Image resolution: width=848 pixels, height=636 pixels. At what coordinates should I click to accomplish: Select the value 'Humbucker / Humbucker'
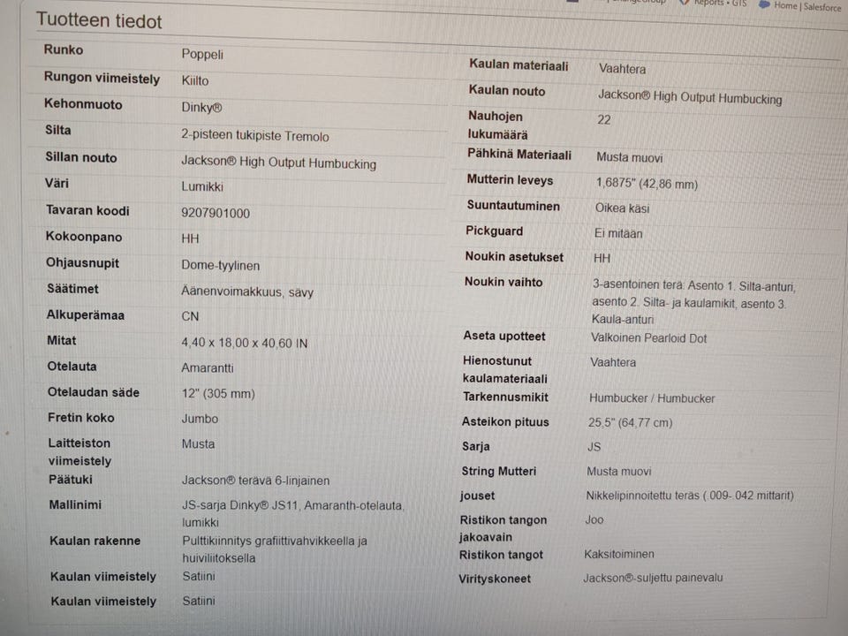pos(652,398)
